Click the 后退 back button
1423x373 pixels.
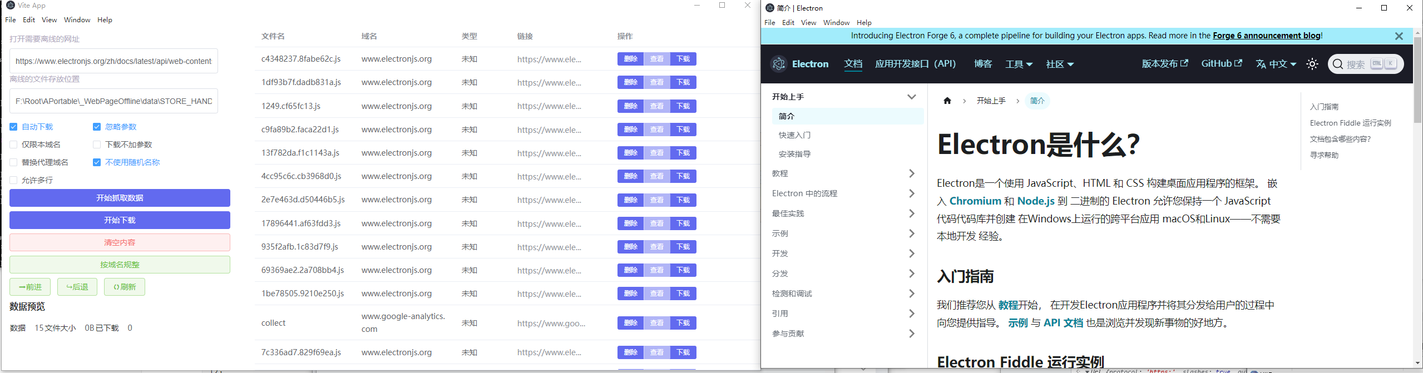click(x=77, y=287)
